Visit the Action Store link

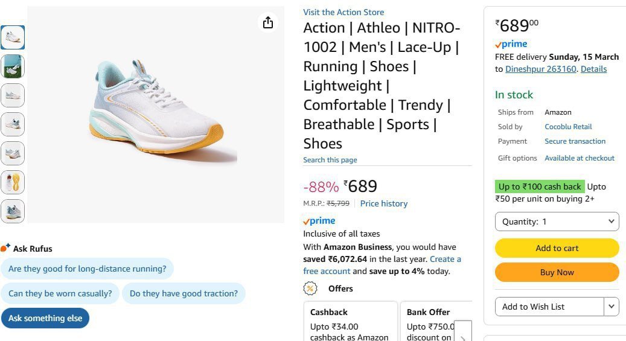pos(343,12)
